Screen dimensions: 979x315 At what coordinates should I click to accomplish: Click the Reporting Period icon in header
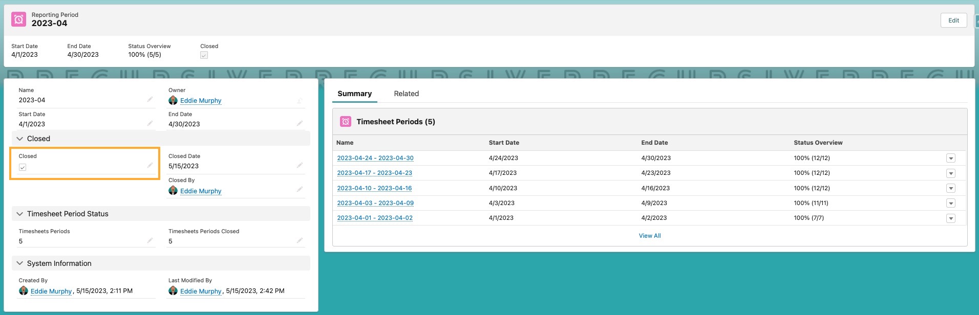(x=19, y=19)
